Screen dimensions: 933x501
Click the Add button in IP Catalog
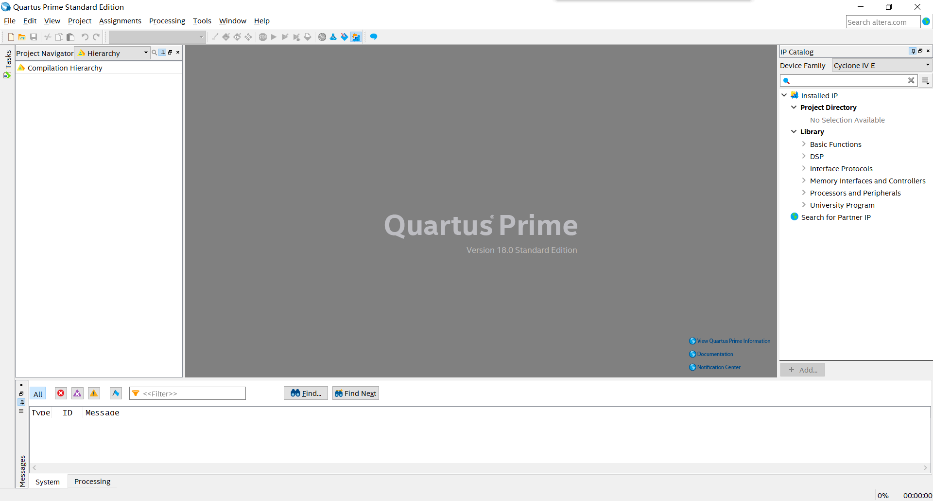point(802,370)
